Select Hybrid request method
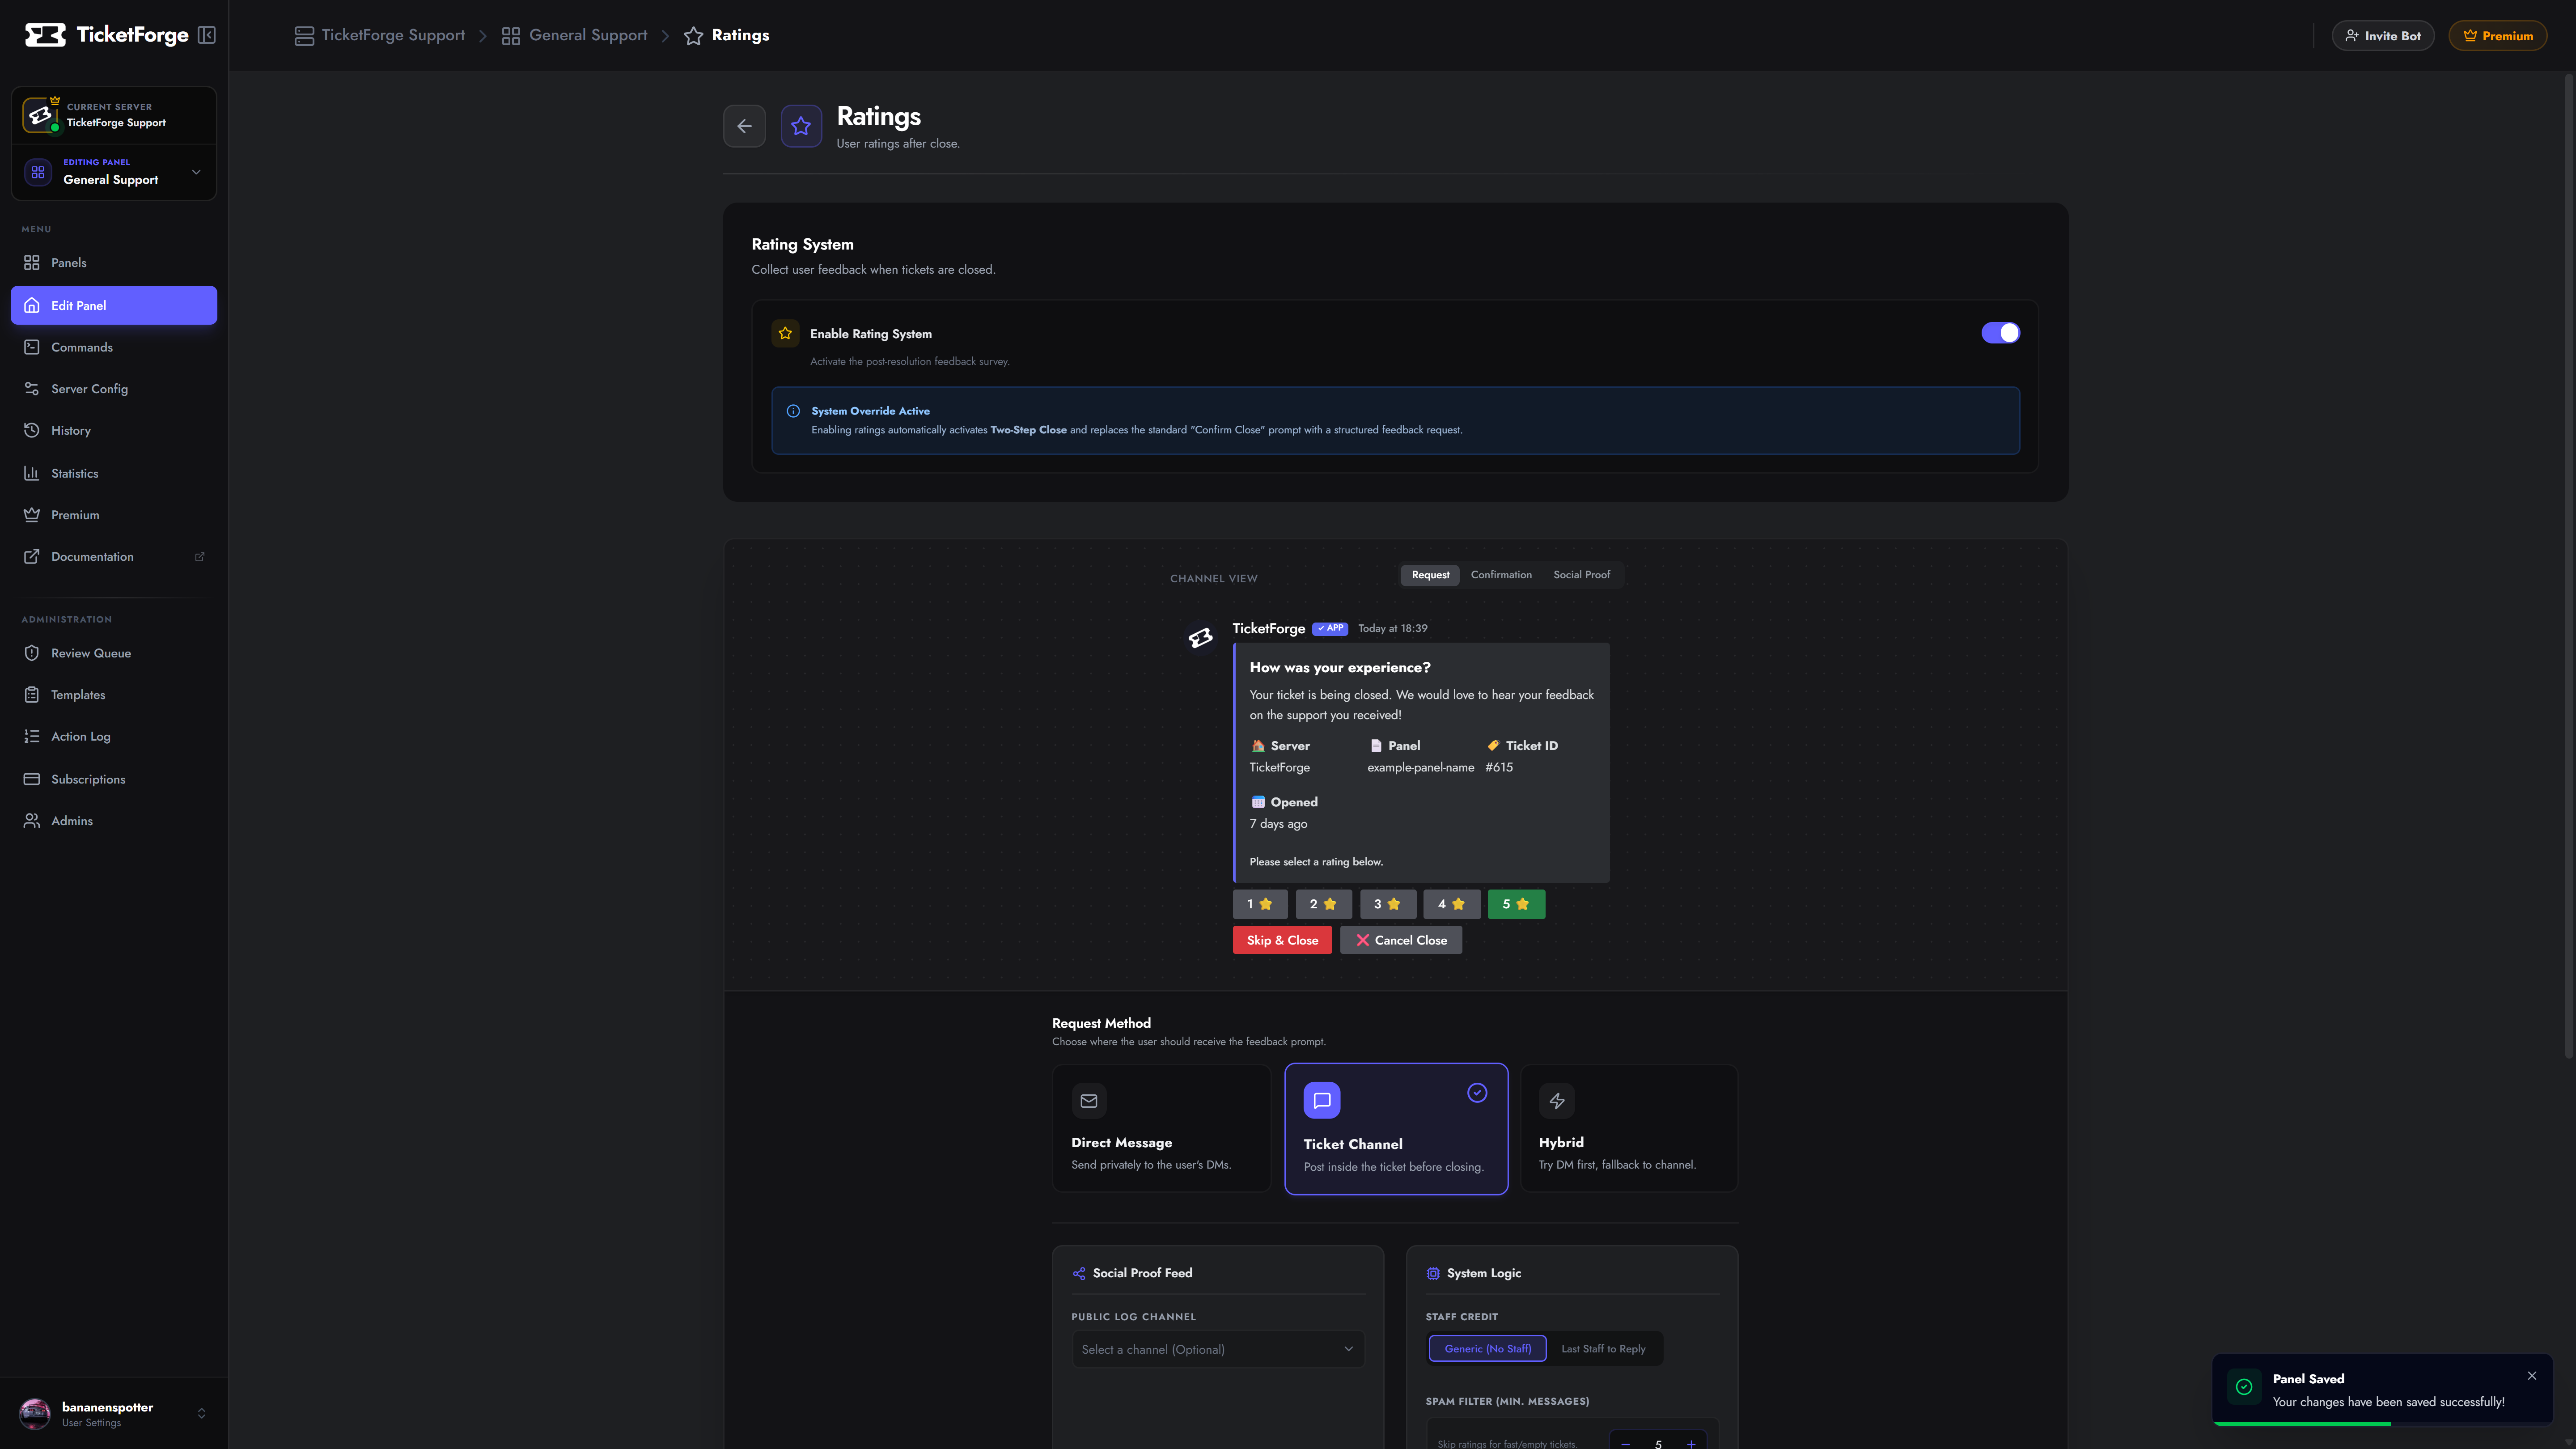 click(x=1629, y=1128)
